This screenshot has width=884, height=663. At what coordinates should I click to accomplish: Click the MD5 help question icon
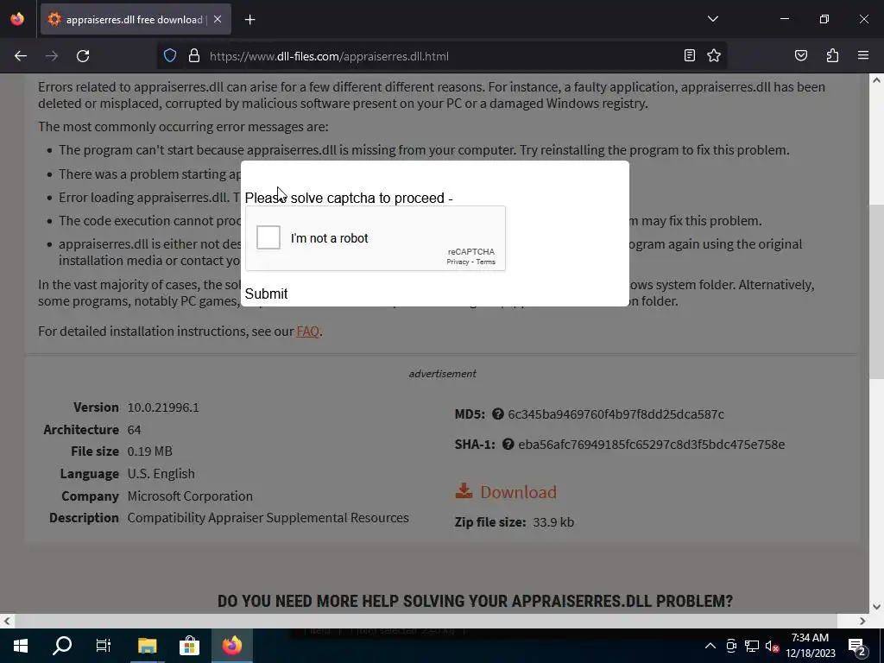pyautogui.click(x=497, y=414)
